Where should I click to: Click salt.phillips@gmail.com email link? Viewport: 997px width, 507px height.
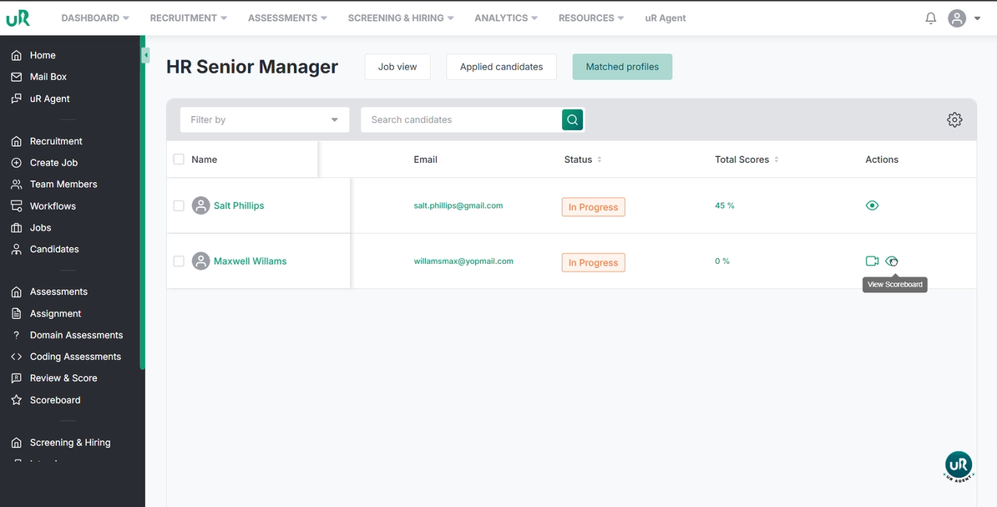[x=458, y=205]
